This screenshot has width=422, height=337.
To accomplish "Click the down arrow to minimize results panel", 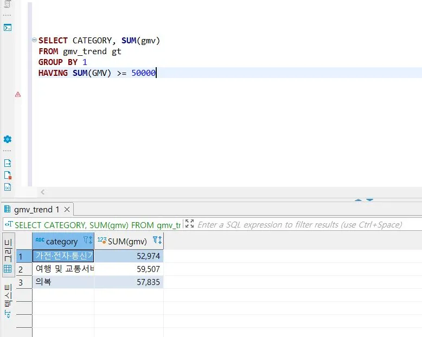I will click(x=370, y=200).
